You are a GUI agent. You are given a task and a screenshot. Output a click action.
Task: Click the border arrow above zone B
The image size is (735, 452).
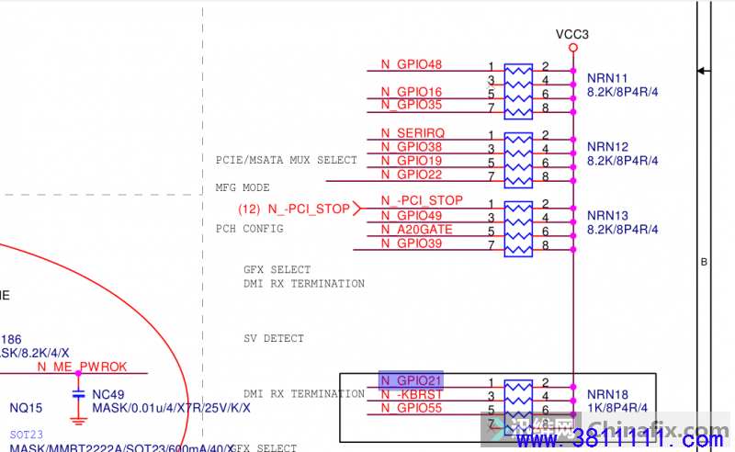click(x=704, y=71)
